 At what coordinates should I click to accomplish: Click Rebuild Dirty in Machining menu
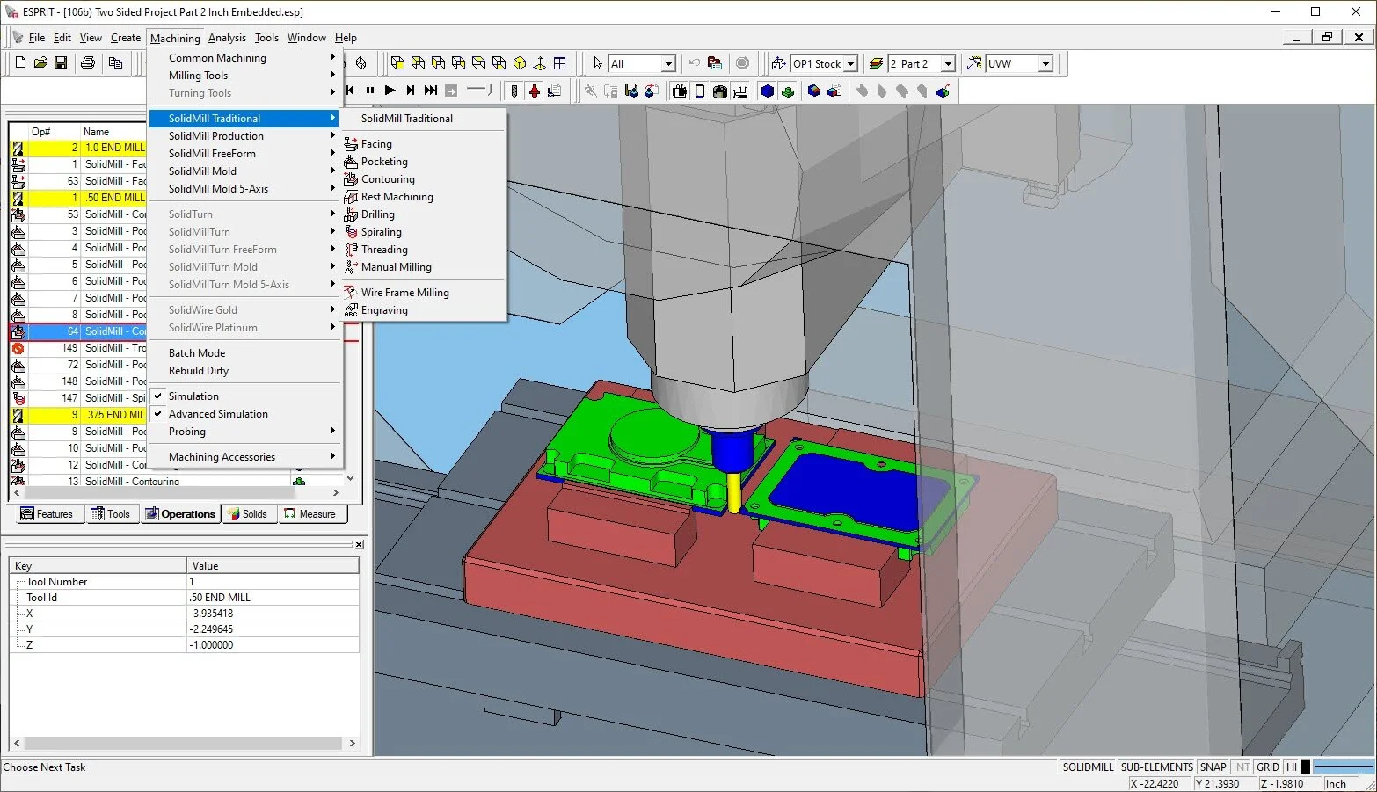pos(244,371)
